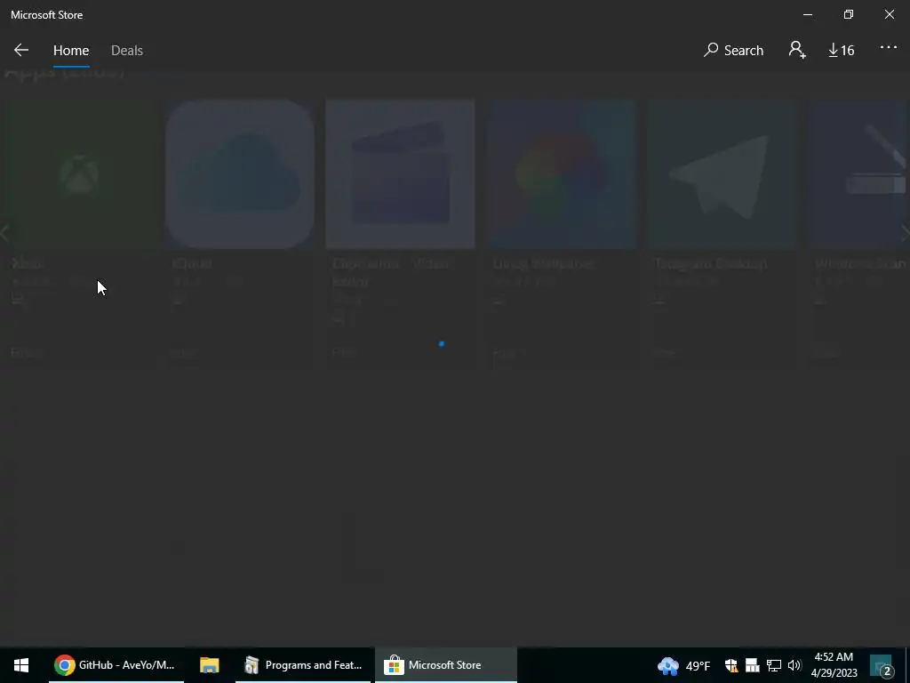Open the notification center icon
This screenshot has height=683, width=910.
882,665
